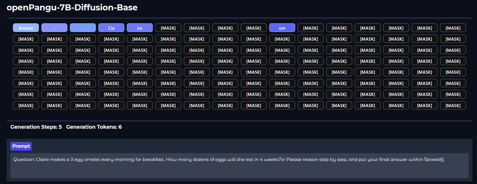Click the Claire omelet question text

[x=229, y=160]
